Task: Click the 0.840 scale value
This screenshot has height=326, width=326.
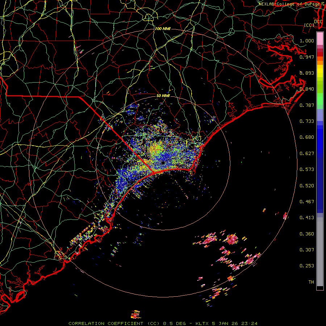Action: click(307, 89)
